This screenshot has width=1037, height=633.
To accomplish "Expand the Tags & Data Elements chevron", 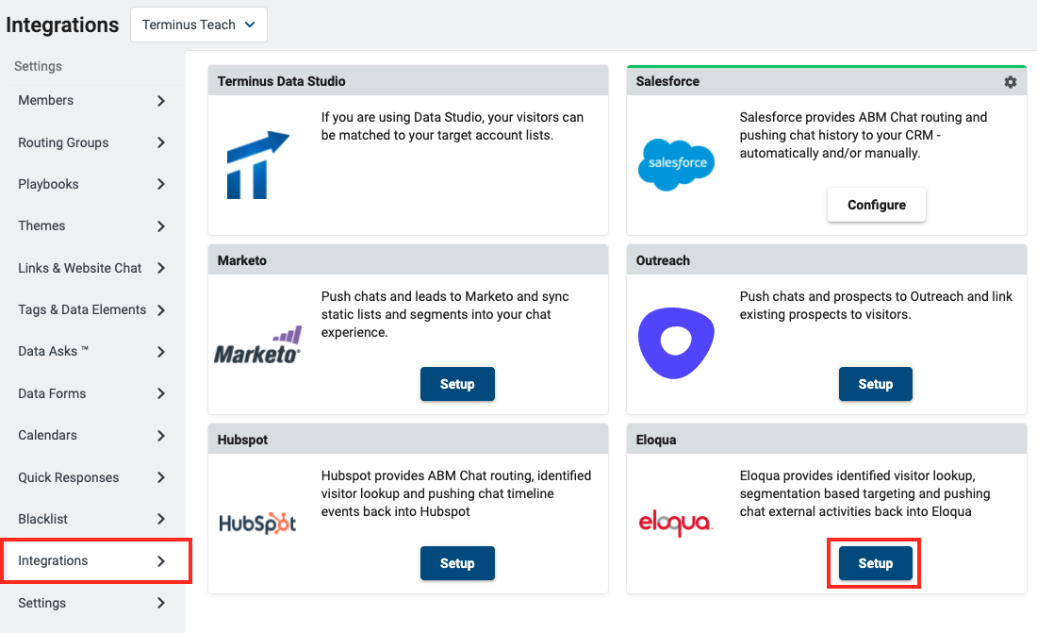I will (160, 309).
